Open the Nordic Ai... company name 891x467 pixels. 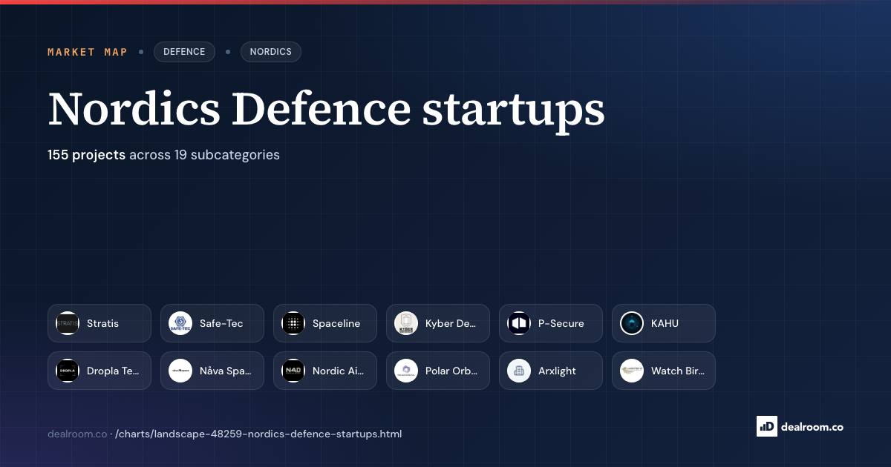339,371
